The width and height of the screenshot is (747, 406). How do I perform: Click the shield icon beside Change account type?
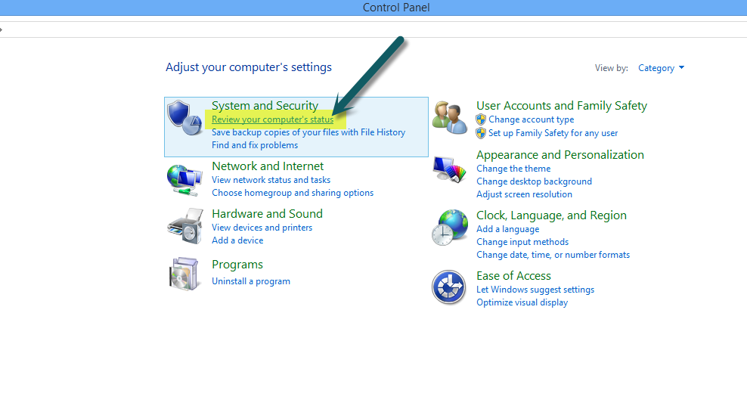pos(481,119)
